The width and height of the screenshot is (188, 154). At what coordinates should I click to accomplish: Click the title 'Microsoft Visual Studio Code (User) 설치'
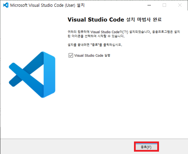tap(47, 5)
